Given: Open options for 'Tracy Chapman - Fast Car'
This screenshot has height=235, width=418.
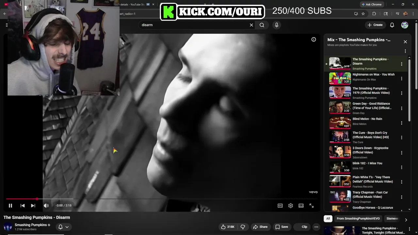Looking at the screenshot, I should tap(402, 197).
